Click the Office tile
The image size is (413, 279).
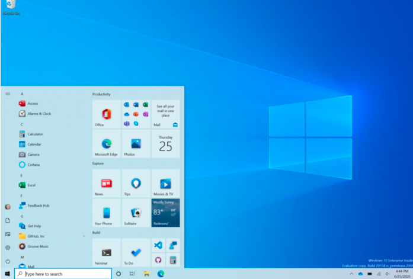coord(107,114)
